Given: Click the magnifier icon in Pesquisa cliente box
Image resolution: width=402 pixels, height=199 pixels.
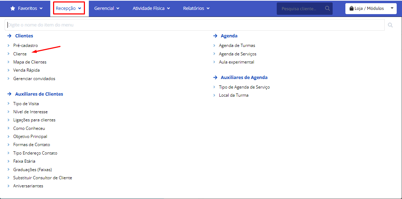Looking at the screenshot, I should coord(327,8).
